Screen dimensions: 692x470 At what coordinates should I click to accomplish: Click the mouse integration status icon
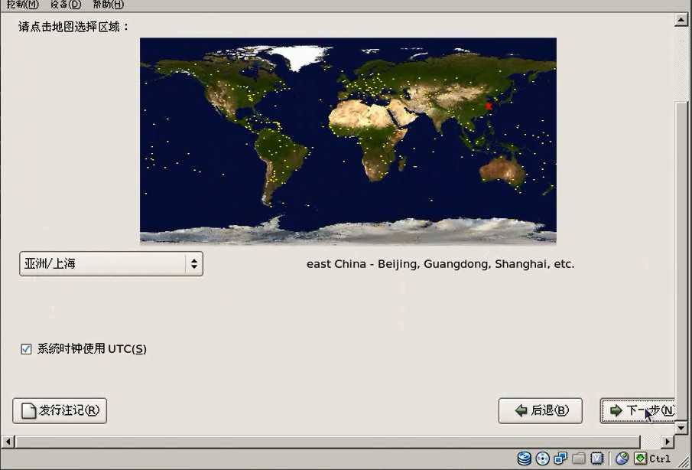[622, 459]
